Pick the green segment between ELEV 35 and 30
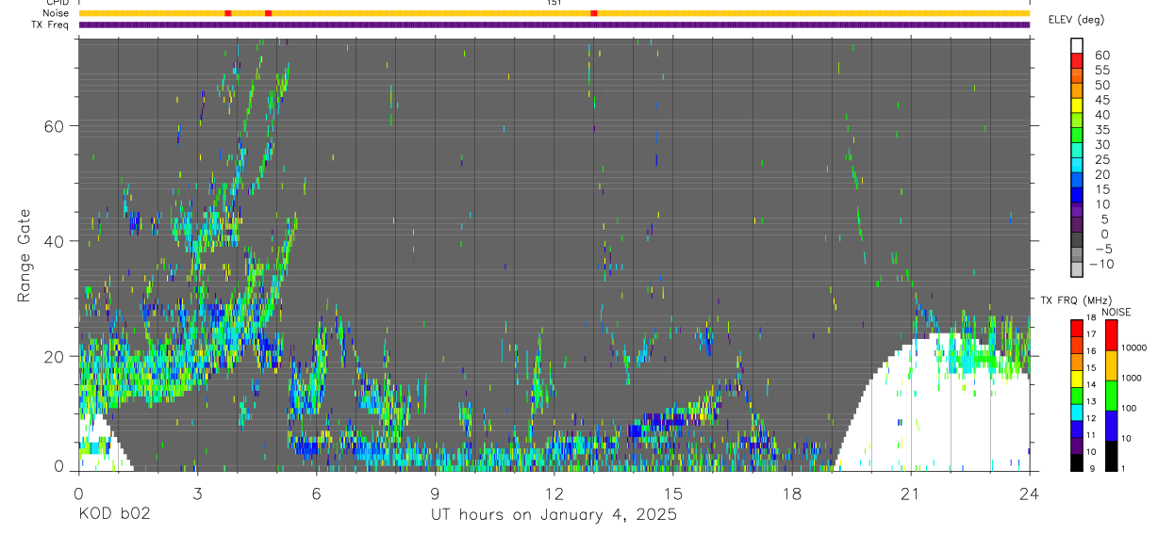This screenshot has height=534, width=1158. click(1079, 137)
